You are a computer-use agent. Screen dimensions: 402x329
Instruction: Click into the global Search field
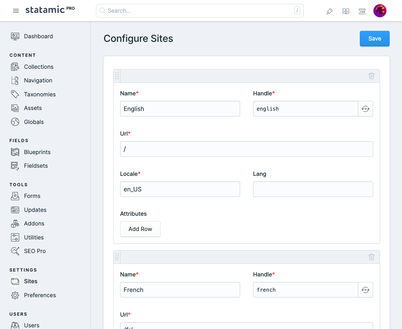pos(200,10)
